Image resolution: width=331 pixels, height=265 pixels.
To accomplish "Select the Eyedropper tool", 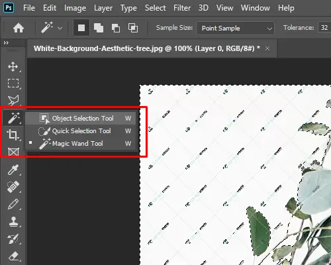I will click(13, 170).
